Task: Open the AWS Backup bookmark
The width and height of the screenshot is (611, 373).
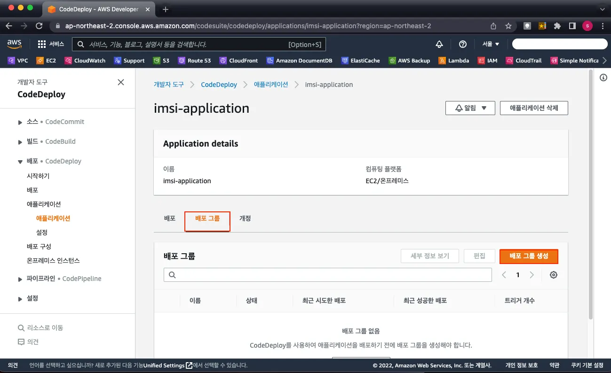Action: (409, 61)
